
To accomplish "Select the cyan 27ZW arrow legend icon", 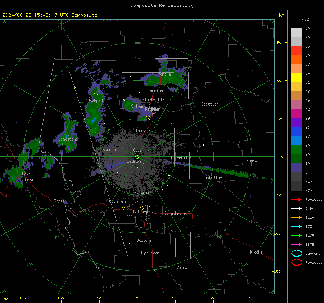I will [297, 227].
